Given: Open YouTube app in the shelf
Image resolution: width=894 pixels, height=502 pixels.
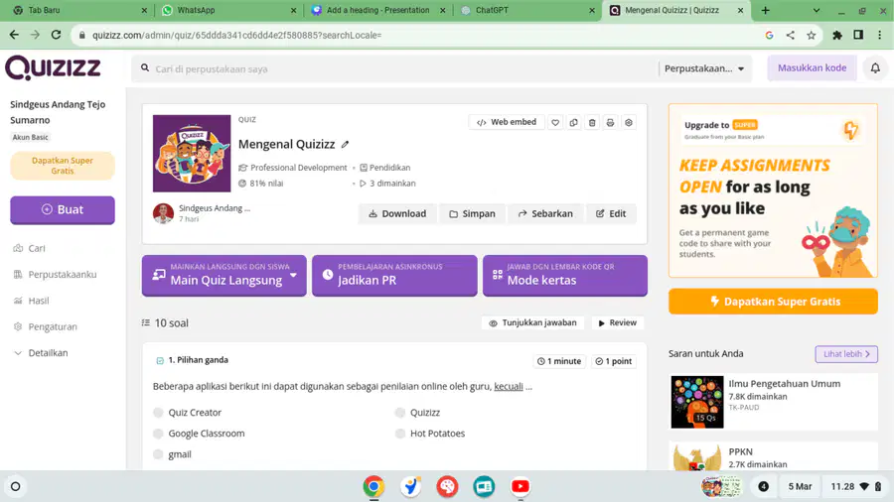Looking at the screenshot, I should (x=520, y=487).
